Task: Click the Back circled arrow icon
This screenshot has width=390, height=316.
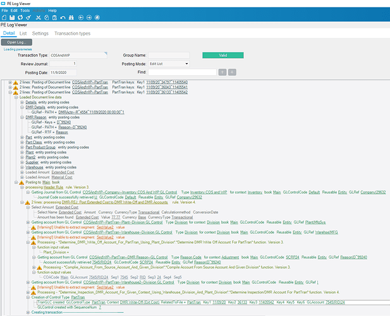Action: (x=81, y=18)
